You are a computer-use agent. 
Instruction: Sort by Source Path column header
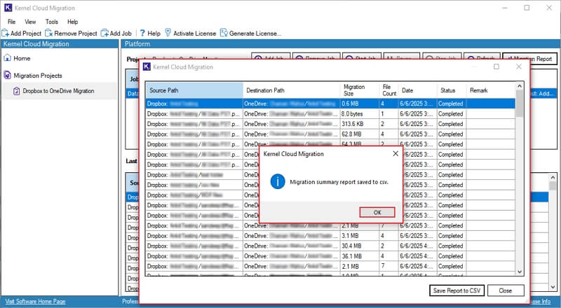[194, 90]
